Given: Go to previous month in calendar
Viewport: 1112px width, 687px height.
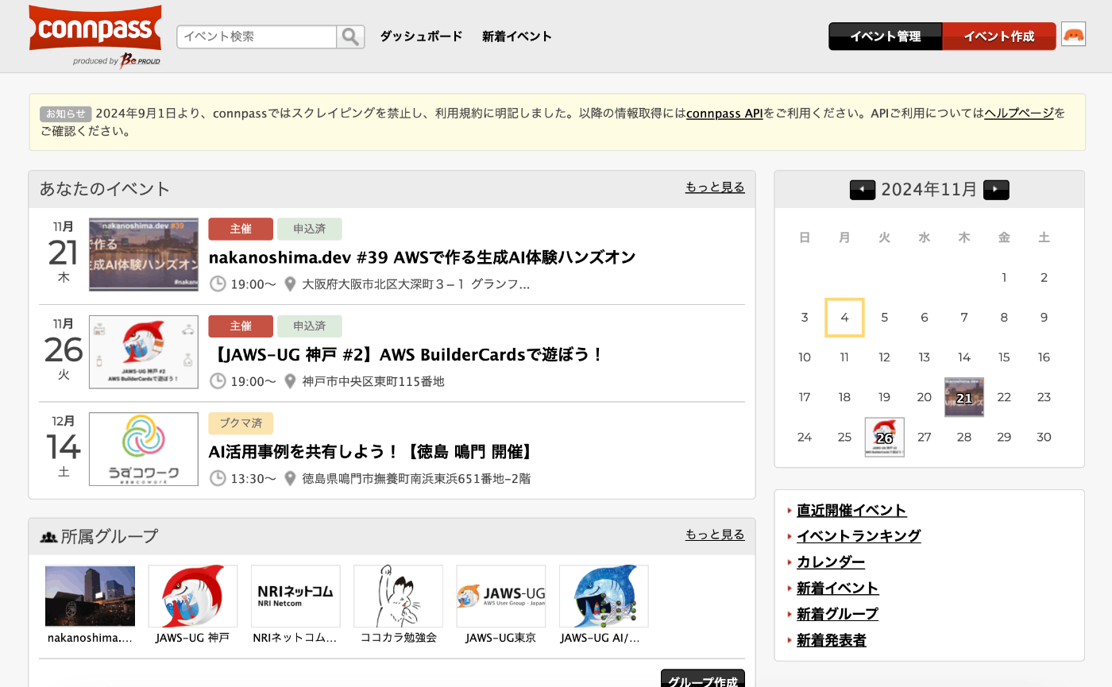Looking at the screenshot, I should (863, 190).
